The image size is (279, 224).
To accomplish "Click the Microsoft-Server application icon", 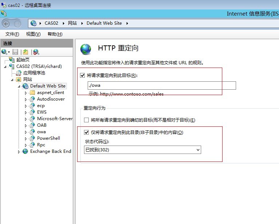I will coord(32,119).
